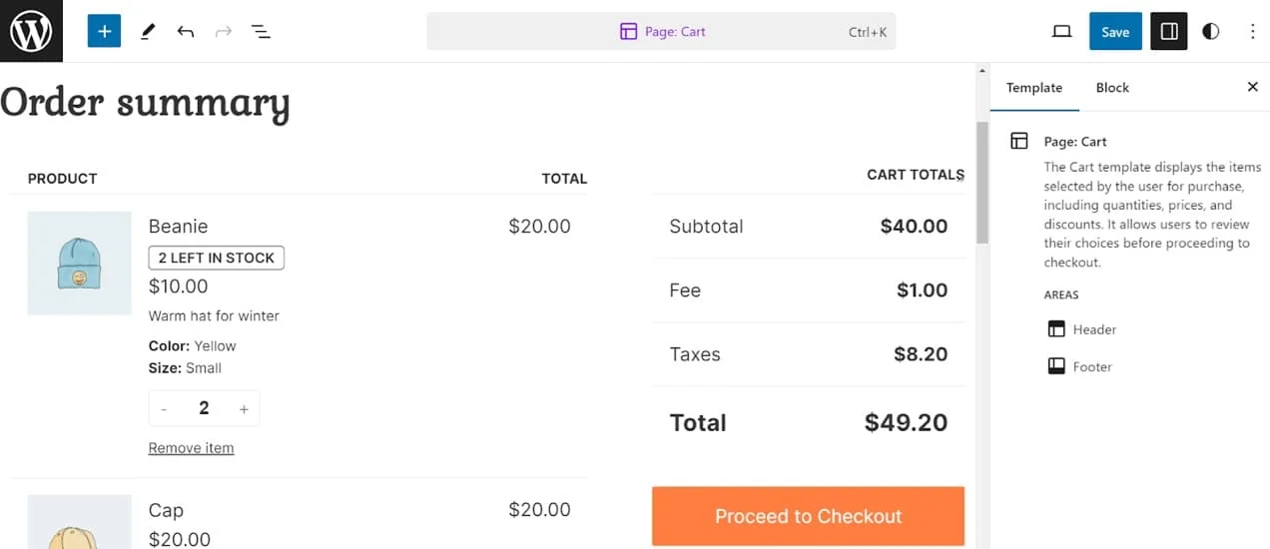Switch to the Block tab
1270x549 pixels.
(1112, 88)
